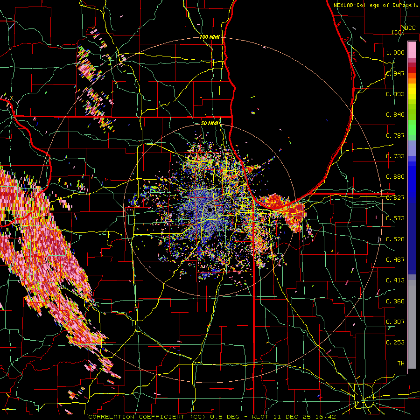Click the 0.947 value on the scale

click(395, 73)
